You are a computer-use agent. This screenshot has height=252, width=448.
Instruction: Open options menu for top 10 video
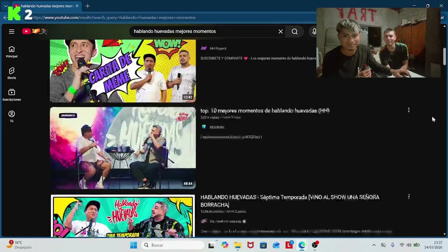pyautogui.click(x=408, y=110)
